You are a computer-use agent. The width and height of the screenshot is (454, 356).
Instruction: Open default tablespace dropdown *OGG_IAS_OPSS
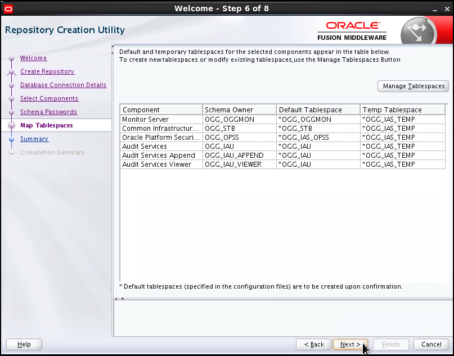click(318, 137)
